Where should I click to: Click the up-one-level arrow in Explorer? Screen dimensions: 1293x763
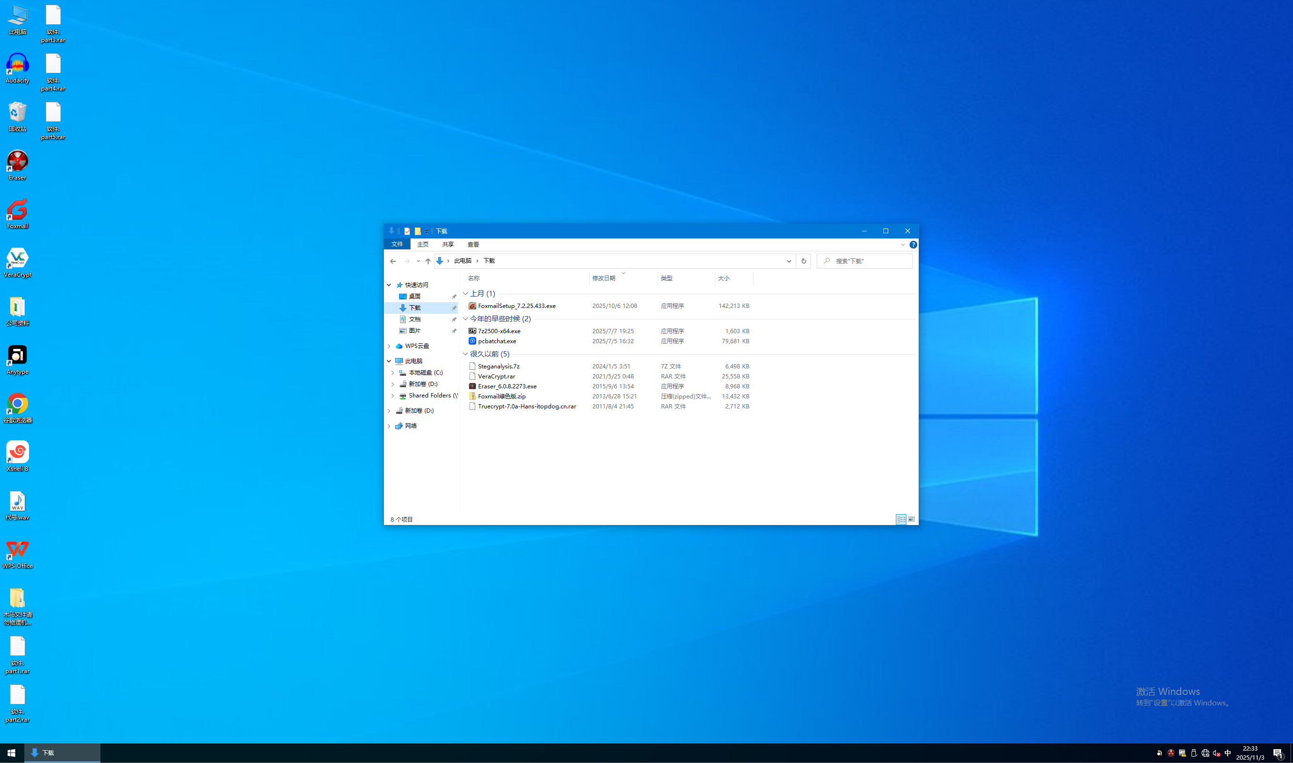[x=428, y=261]
